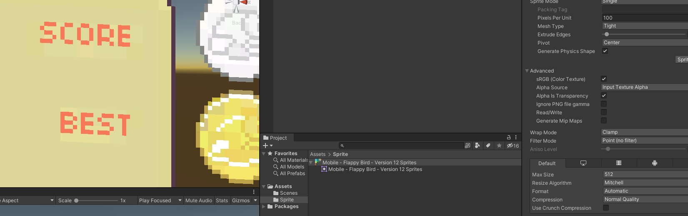Collapse the Assets tree
The height and width of the screenshot is (216, 688).
pos(263,186)
